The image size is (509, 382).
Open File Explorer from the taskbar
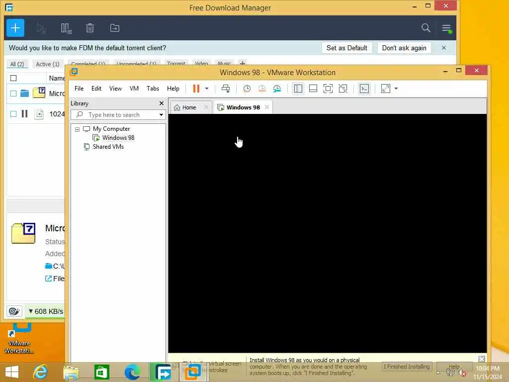click(x=71, y=372)
